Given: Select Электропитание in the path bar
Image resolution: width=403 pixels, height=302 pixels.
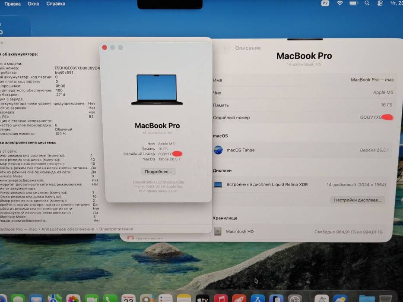Looking at the screenshot, I should tap(116, 229).
